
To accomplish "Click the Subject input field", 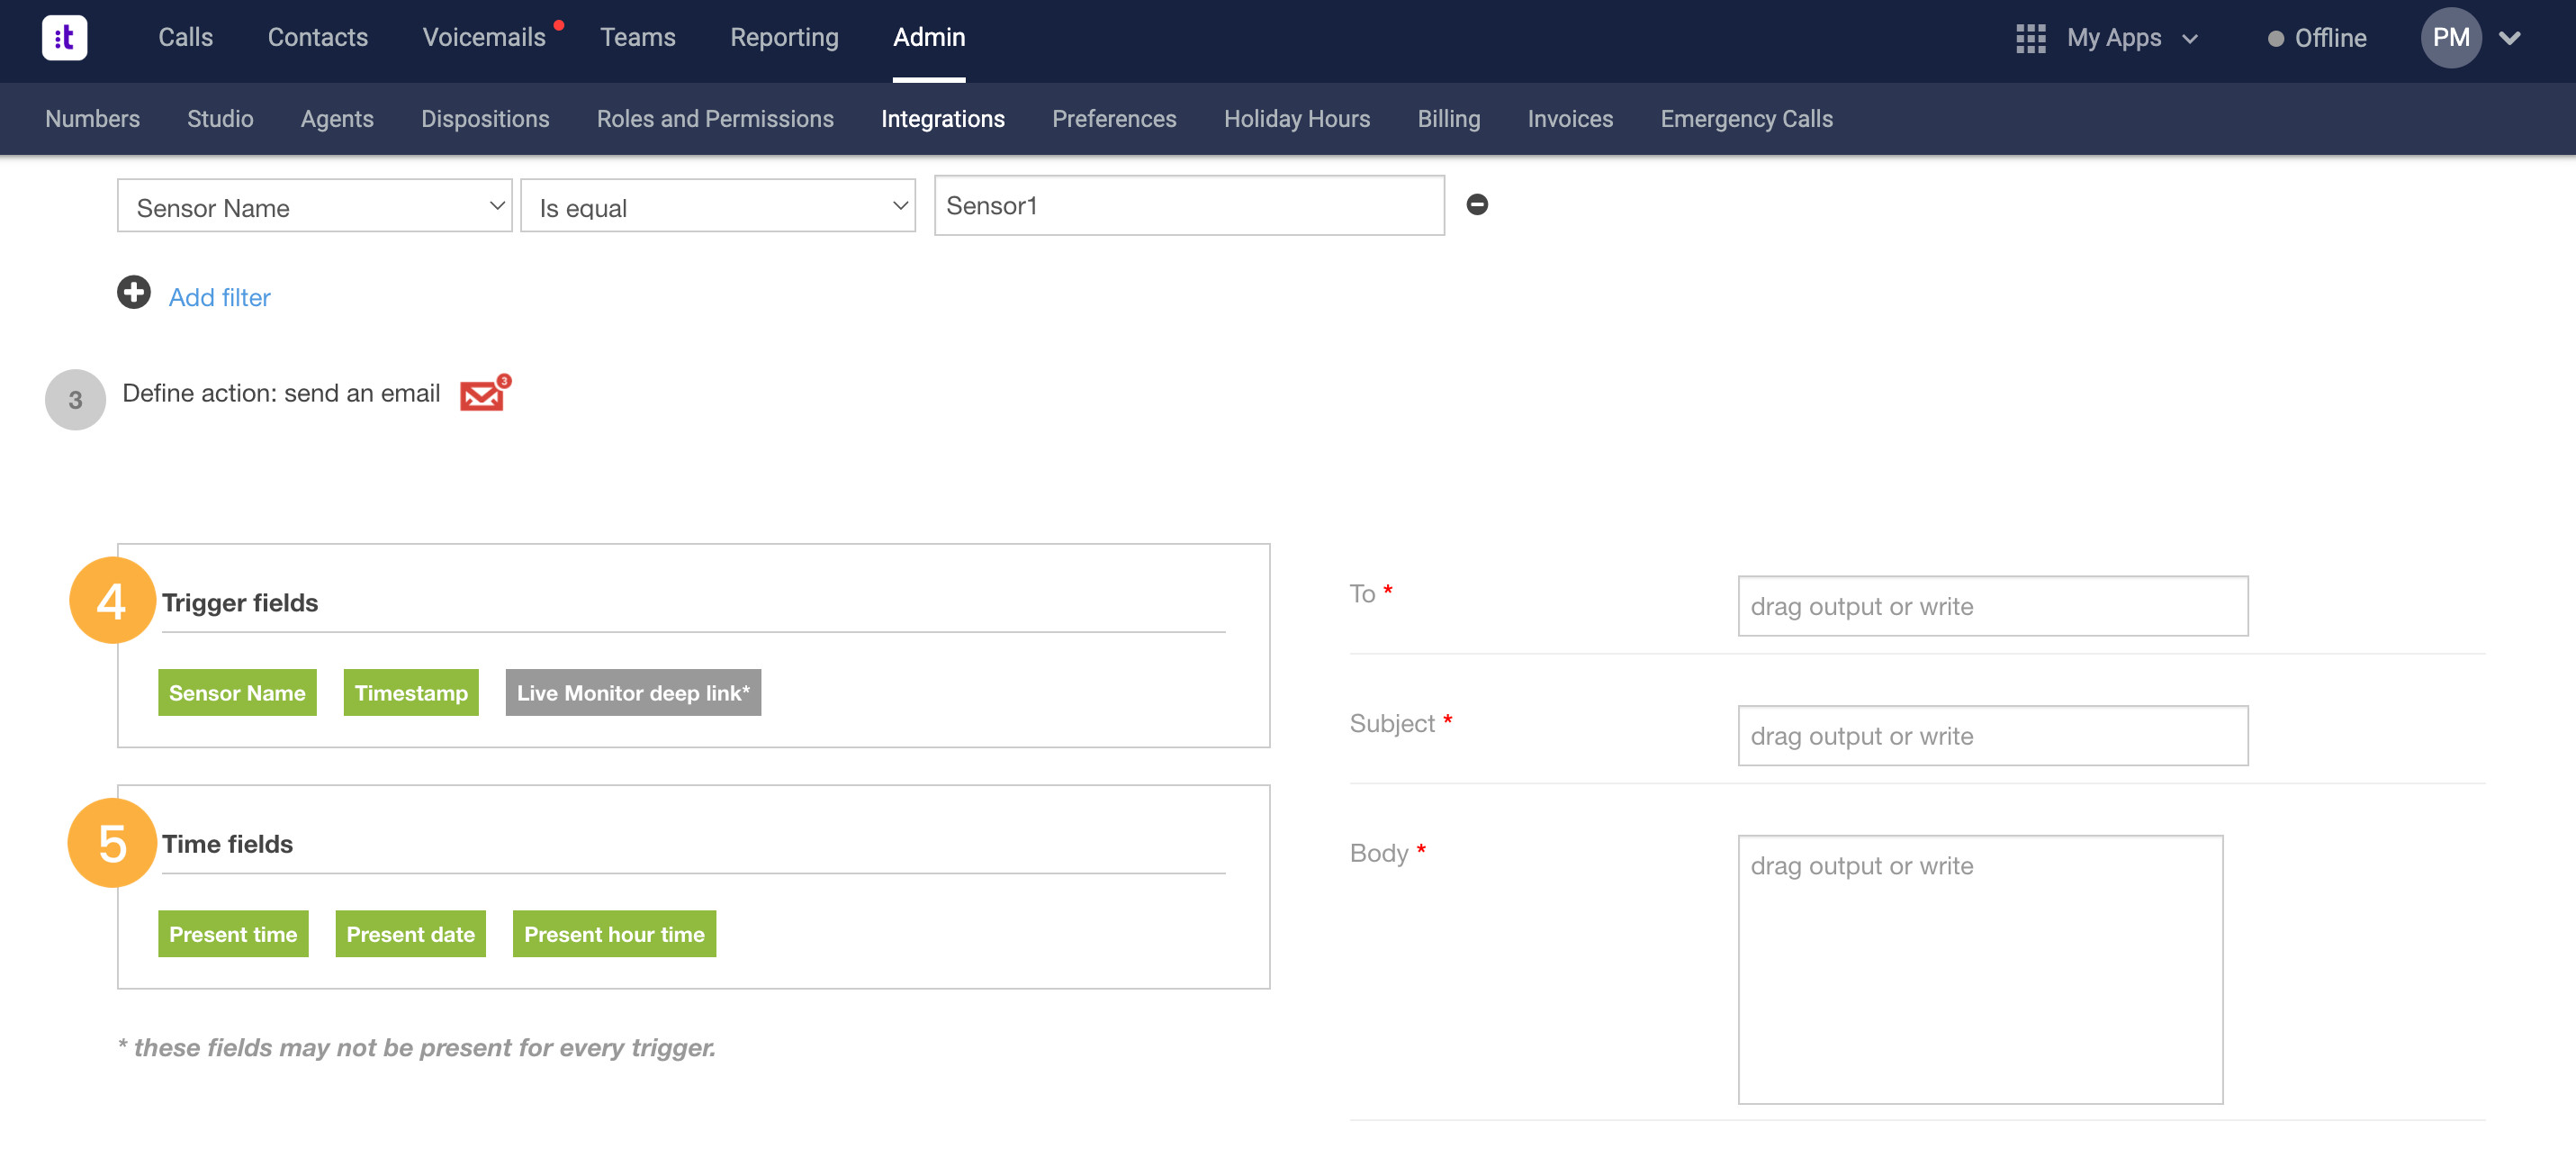I will click(x=1992, y=736).
